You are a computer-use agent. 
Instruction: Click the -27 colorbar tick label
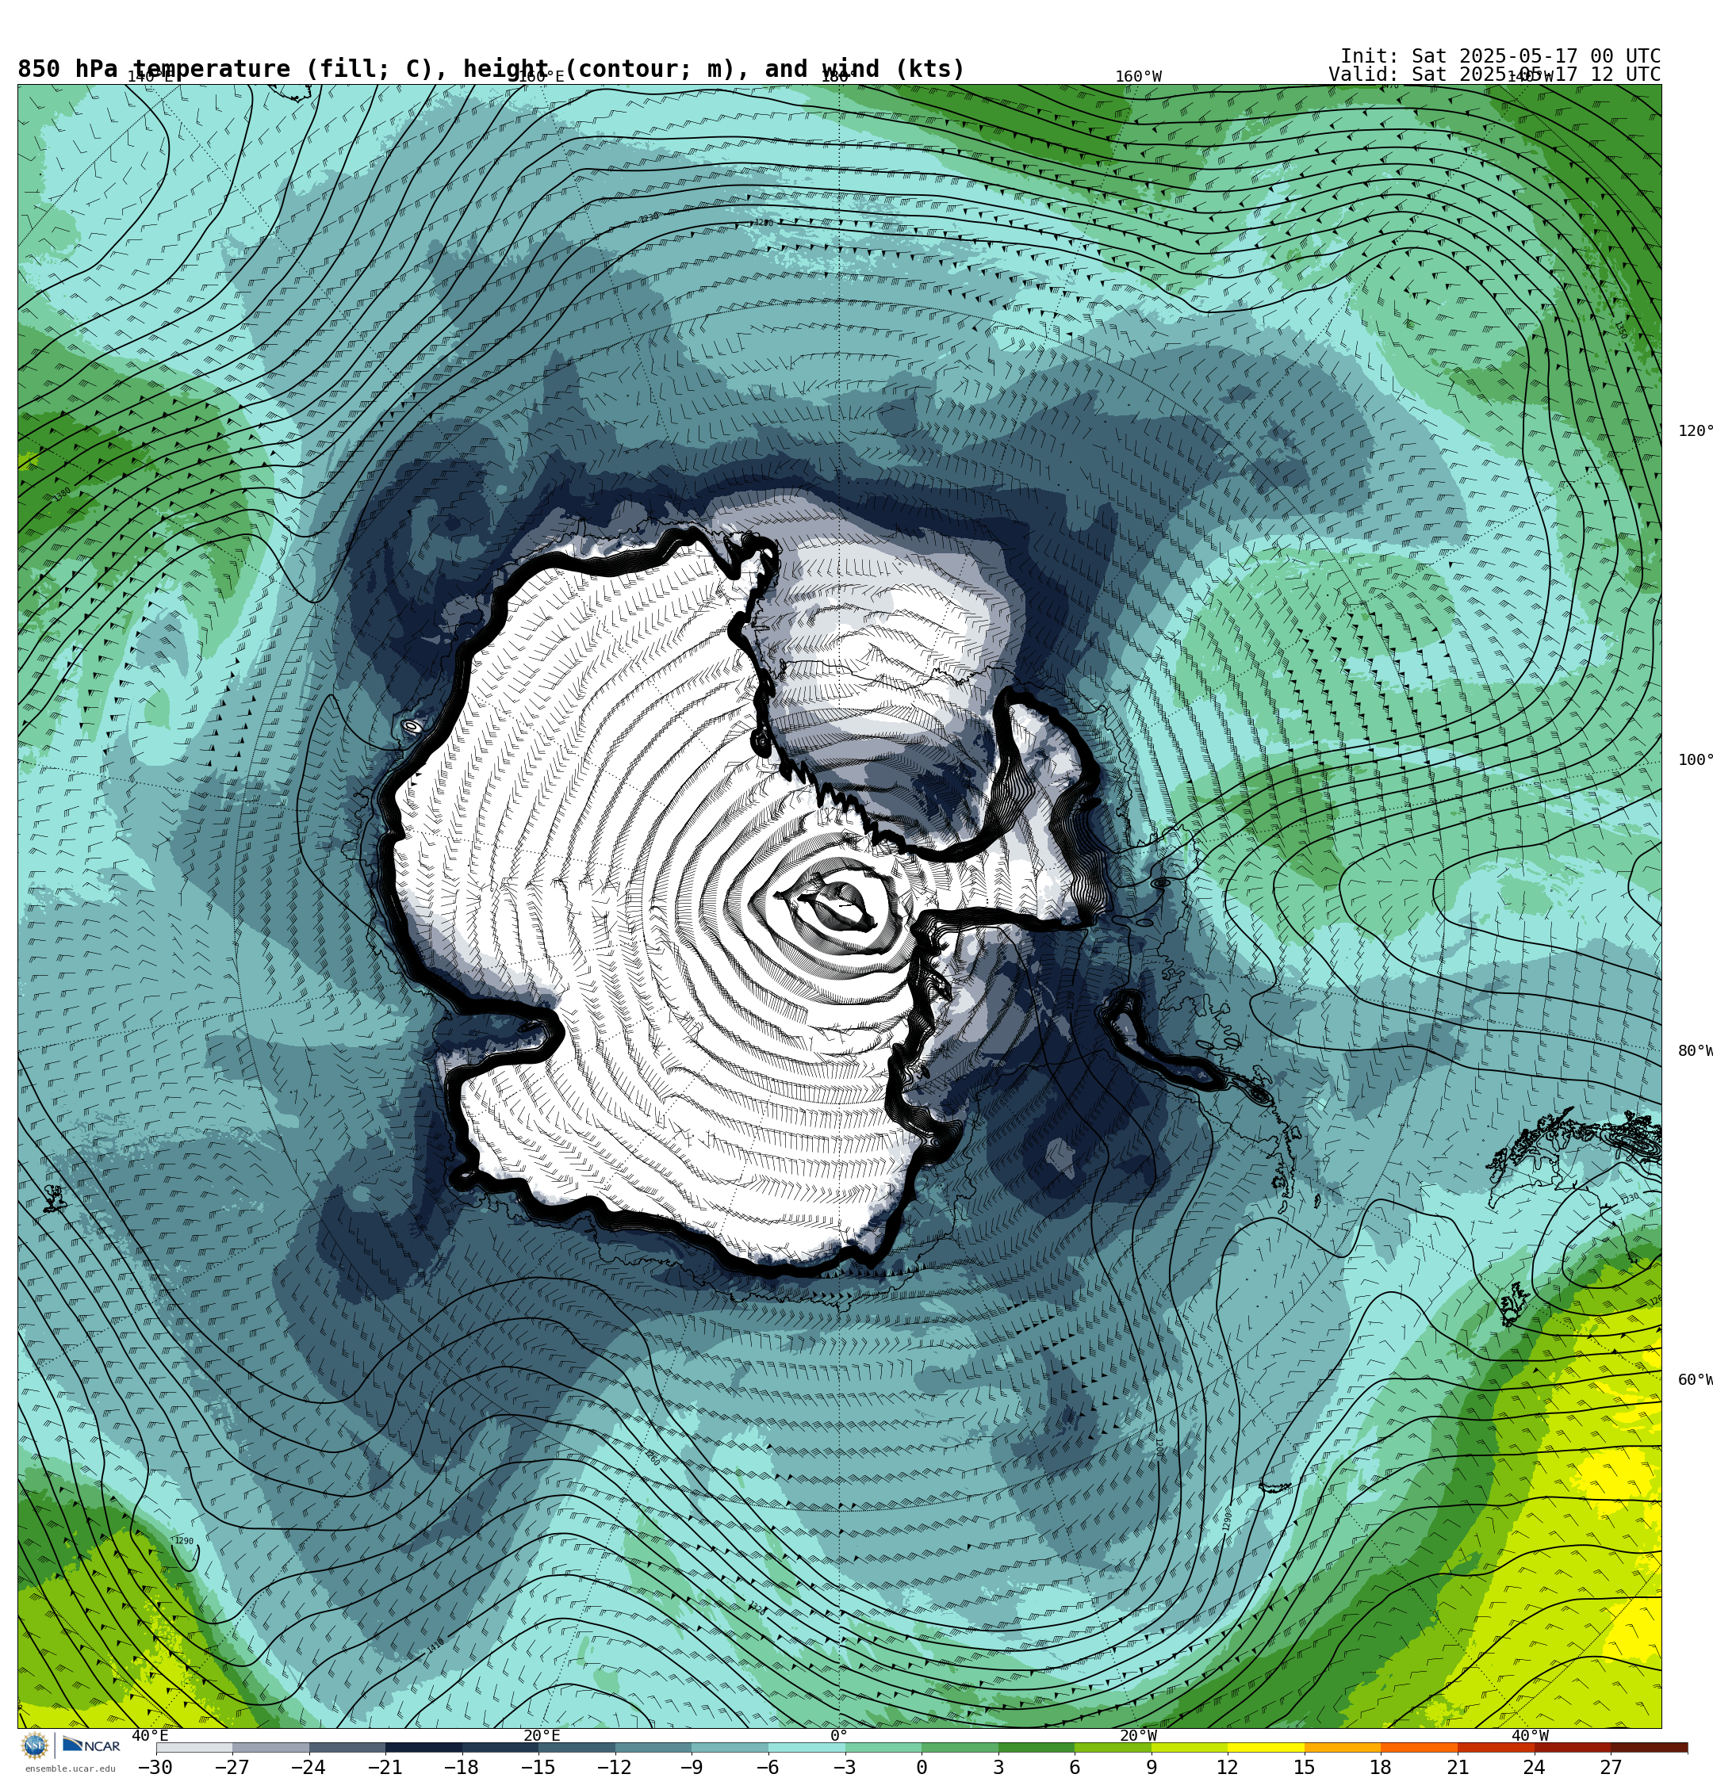(232, 1767)
